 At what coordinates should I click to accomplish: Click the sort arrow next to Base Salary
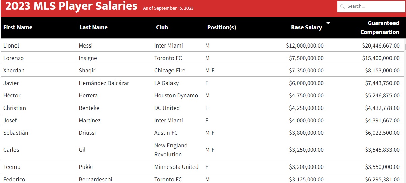[328, 23]
